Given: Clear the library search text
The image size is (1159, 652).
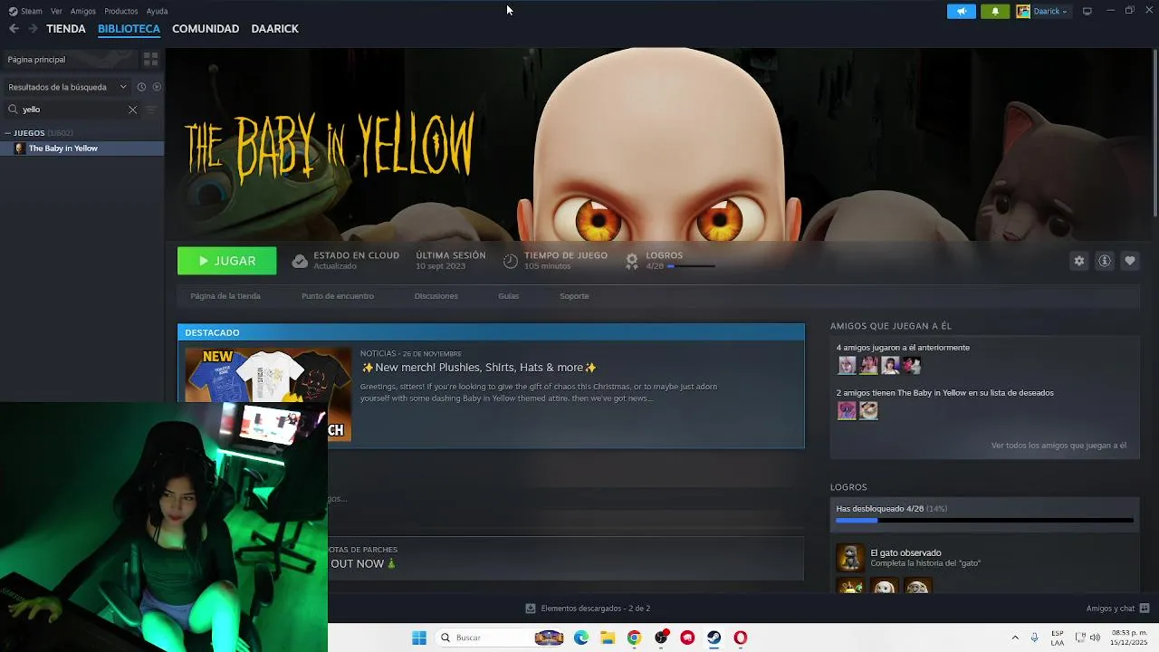Looking at the screenshot, I should pyautogui.click(x=132, y=110).
